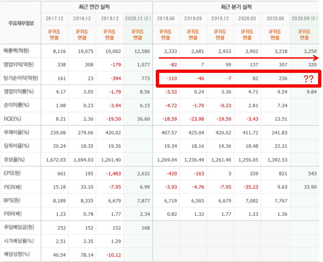Click the 13.51 ROE value for 2020.06
Screen dimensions: 323x262
(281, 119)
